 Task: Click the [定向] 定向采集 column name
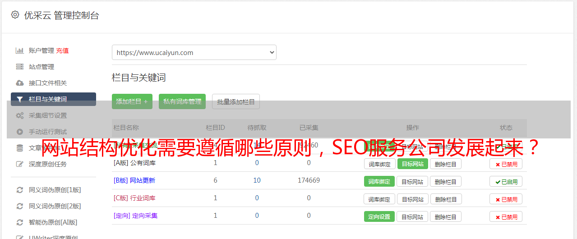[135, 216]
